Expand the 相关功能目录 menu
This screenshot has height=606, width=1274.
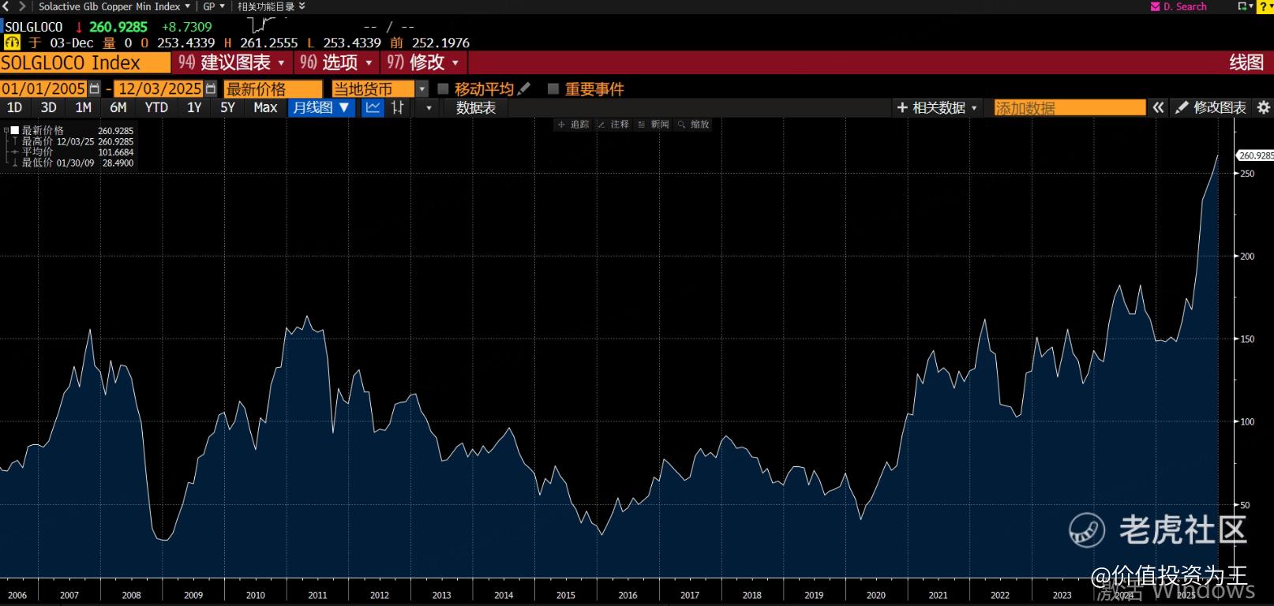click(272, 6)
